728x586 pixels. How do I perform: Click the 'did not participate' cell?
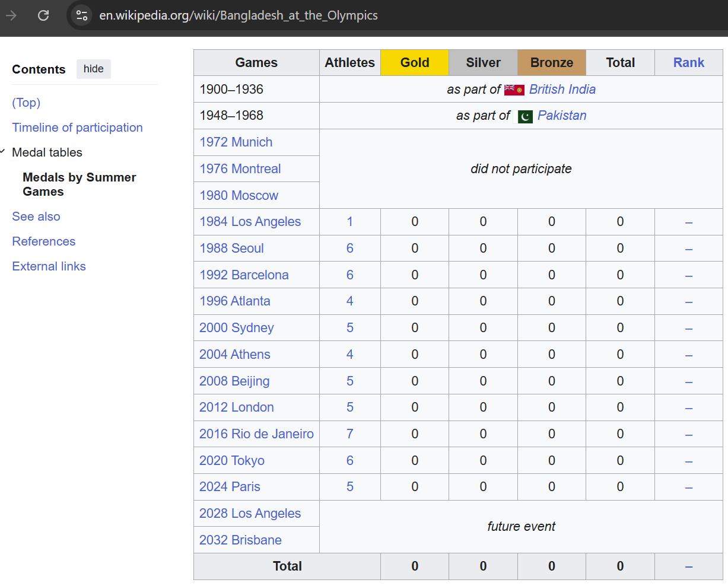click(521, 168)
